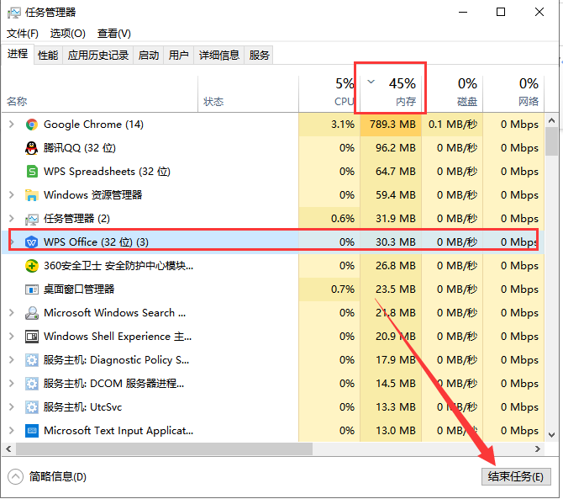Screen dimensions: 563x499
Task: Expand the 任务管理器 process group
Action: (11, 219)
